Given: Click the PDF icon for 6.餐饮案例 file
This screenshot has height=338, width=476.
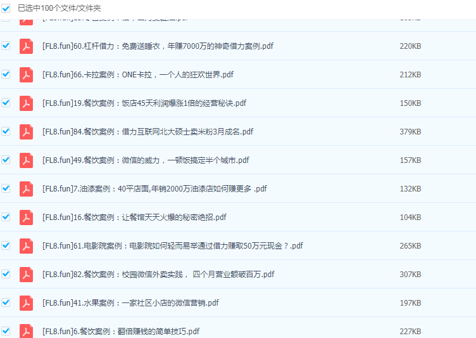Looking at the screenshot, I should (x=26, y=331).
